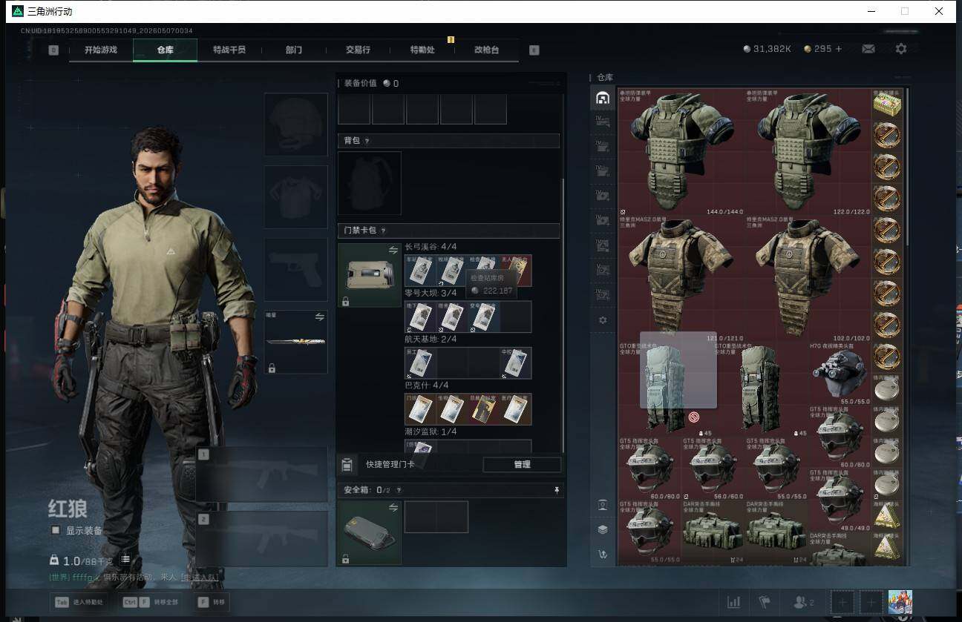Click the Ctrl F 转移全部 button
962x622 pixels.
150,603
